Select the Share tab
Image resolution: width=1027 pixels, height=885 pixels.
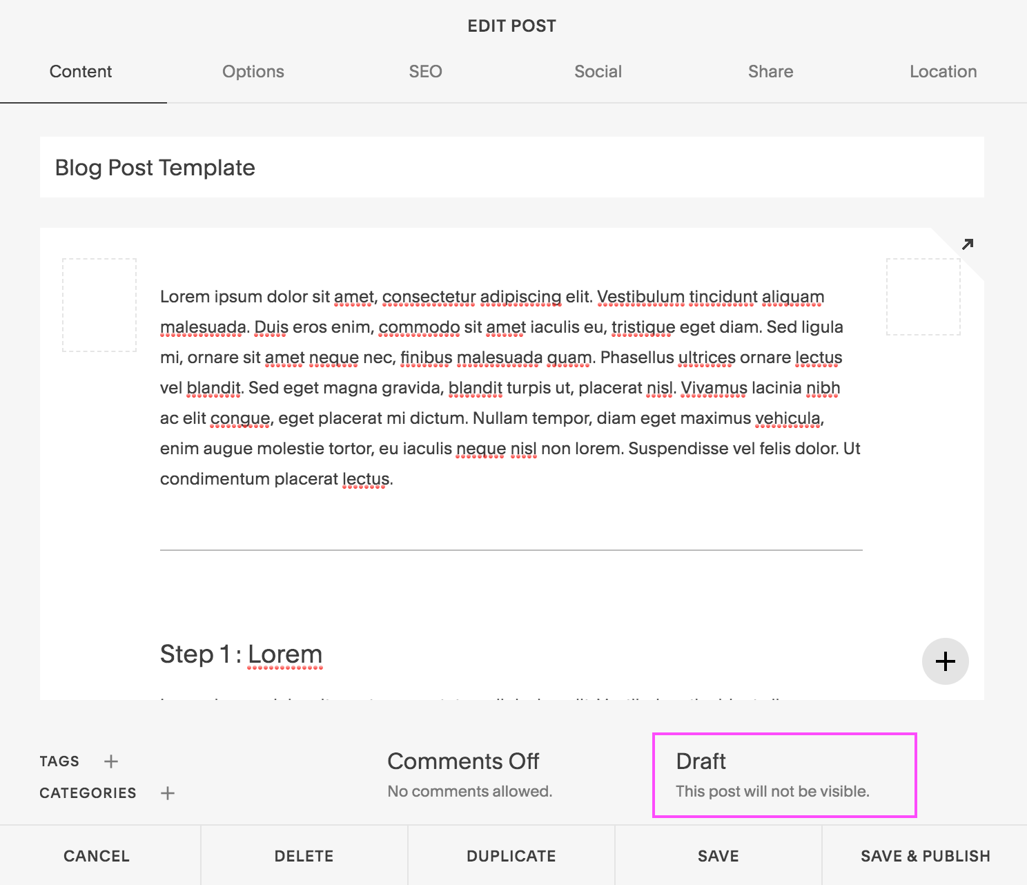point(770,71)
